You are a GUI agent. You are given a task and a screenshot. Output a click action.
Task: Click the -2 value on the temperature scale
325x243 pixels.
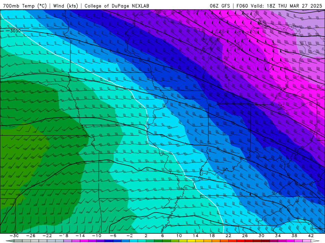tap(130, 236)
